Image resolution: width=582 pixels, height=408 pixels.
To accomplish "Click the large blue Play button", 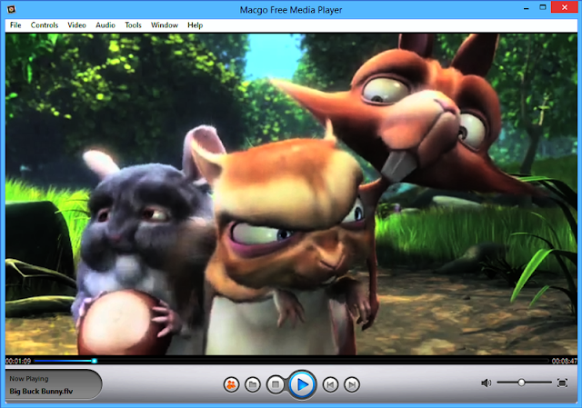I will click(x=302, y=384).
